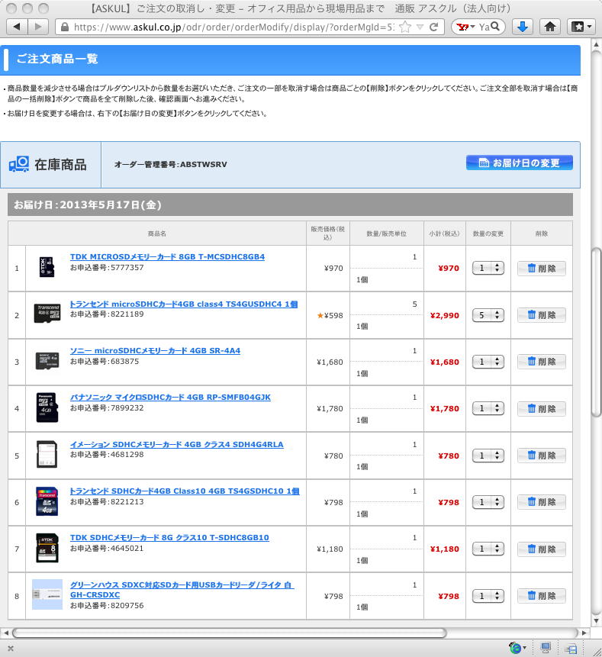Click the ★¥598 sale price
602x657 pixels.
click(x=330, y=315)
